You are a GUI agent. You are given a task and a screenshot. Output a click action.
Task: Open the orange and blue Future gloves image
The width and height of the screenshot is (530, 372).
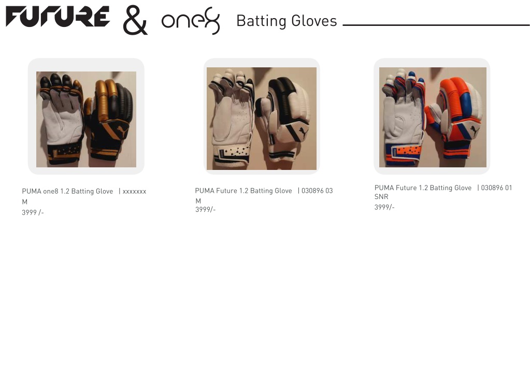tap(433, 117)
